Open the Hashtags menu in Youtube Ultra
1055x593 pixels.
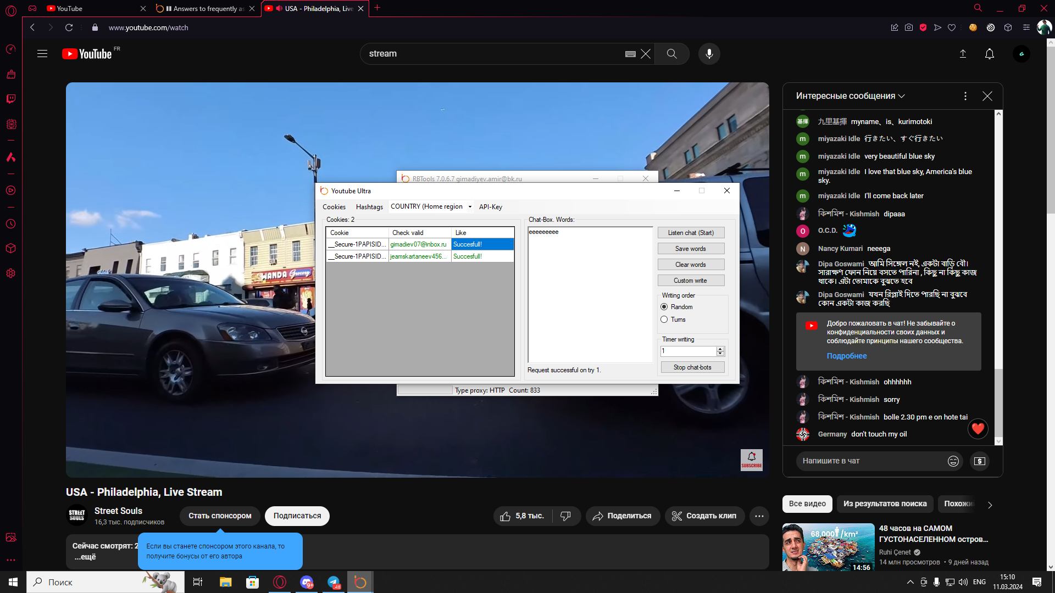369,207
